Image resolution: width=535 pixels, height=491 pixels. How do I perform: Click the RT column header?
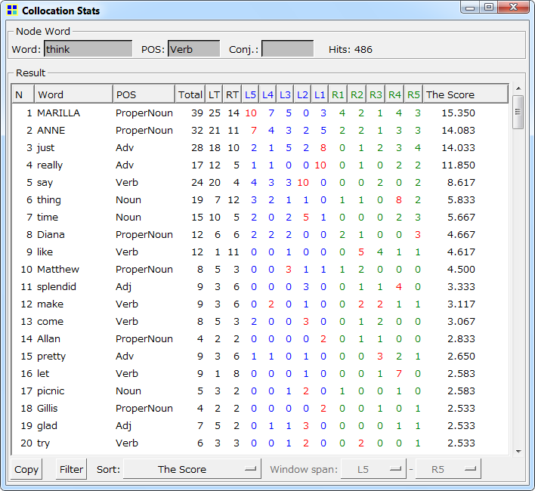coord(232,94)
